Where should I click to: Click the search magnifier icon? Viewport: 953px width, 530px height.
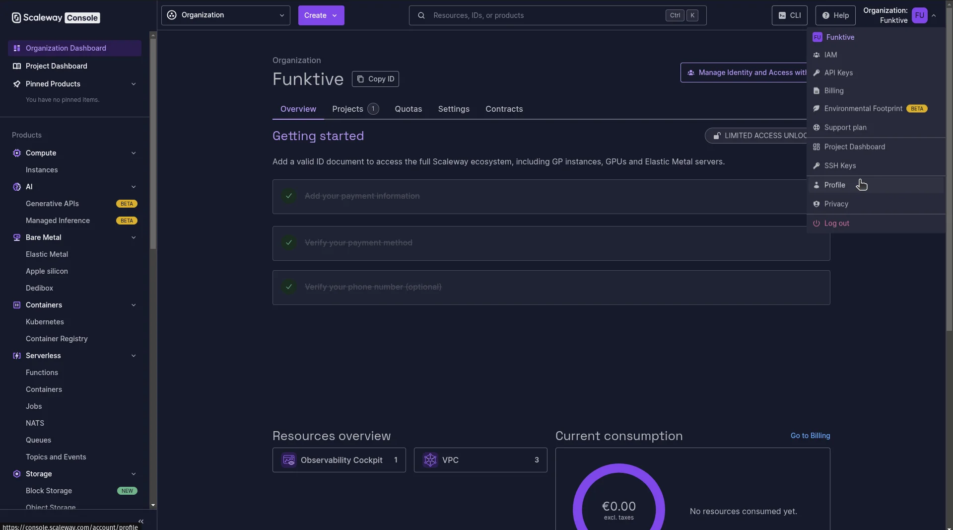[x=421, y=15]
